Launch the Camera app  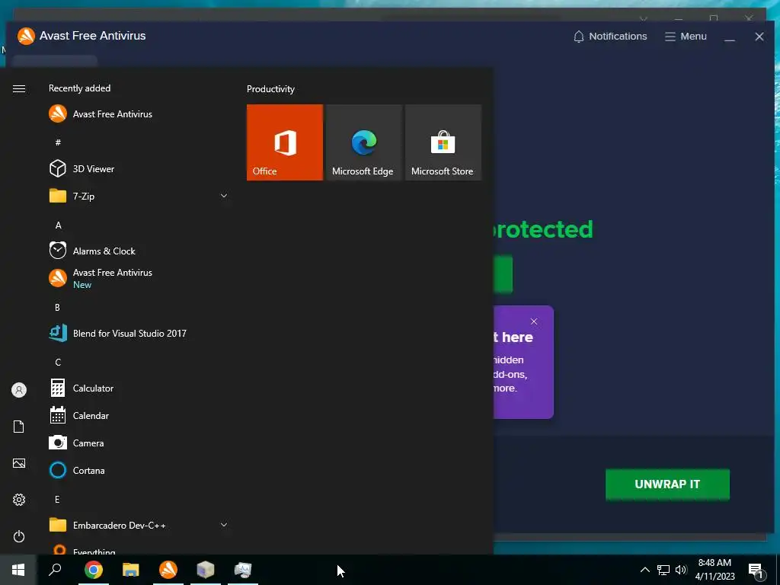pos(139,443)
